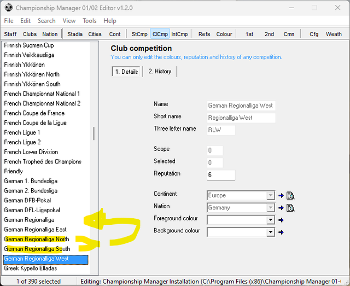Open the search icon beside Nation
Image resolution: width=350 pixels, height=286 pixels.
tap(290, 208)
